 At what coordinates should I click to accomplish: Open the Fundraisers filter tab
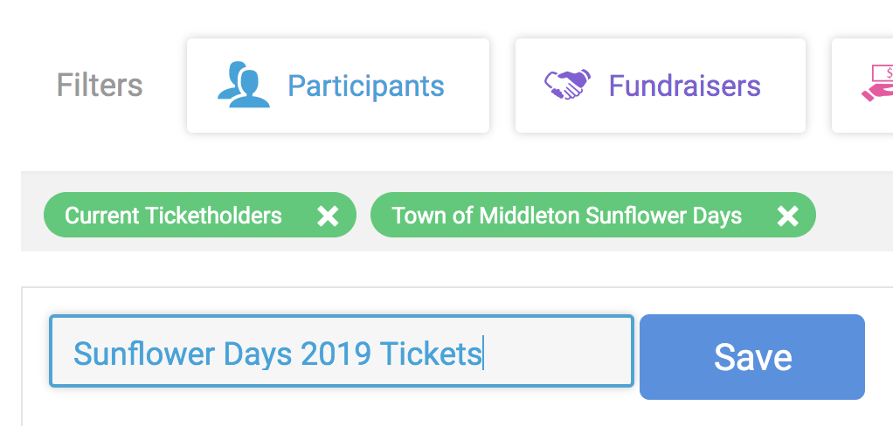coord(660,86)
